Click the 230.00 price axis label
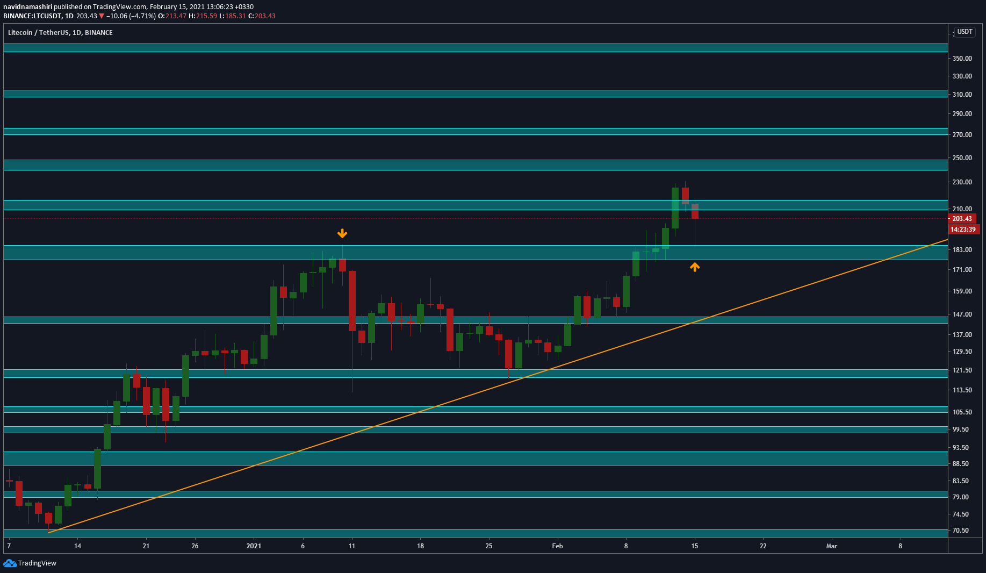986x573 pixels. [x=962, y=182]
